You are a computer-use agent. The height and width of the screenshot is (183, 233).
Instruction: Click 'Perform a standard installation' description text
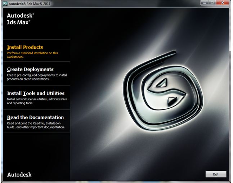point(32,55)
